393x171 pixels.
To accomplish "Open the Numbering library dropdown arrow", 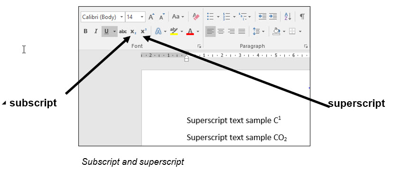I will [234, 17].
